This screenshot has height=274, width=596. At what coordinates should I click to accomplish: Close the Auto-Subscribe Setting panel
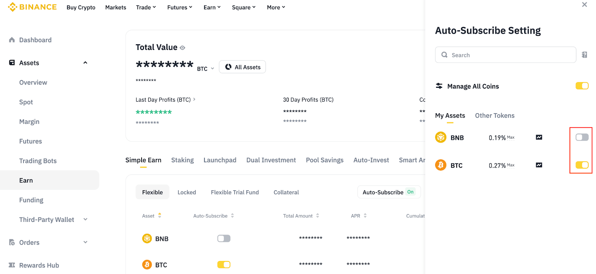tap(584, 4)
